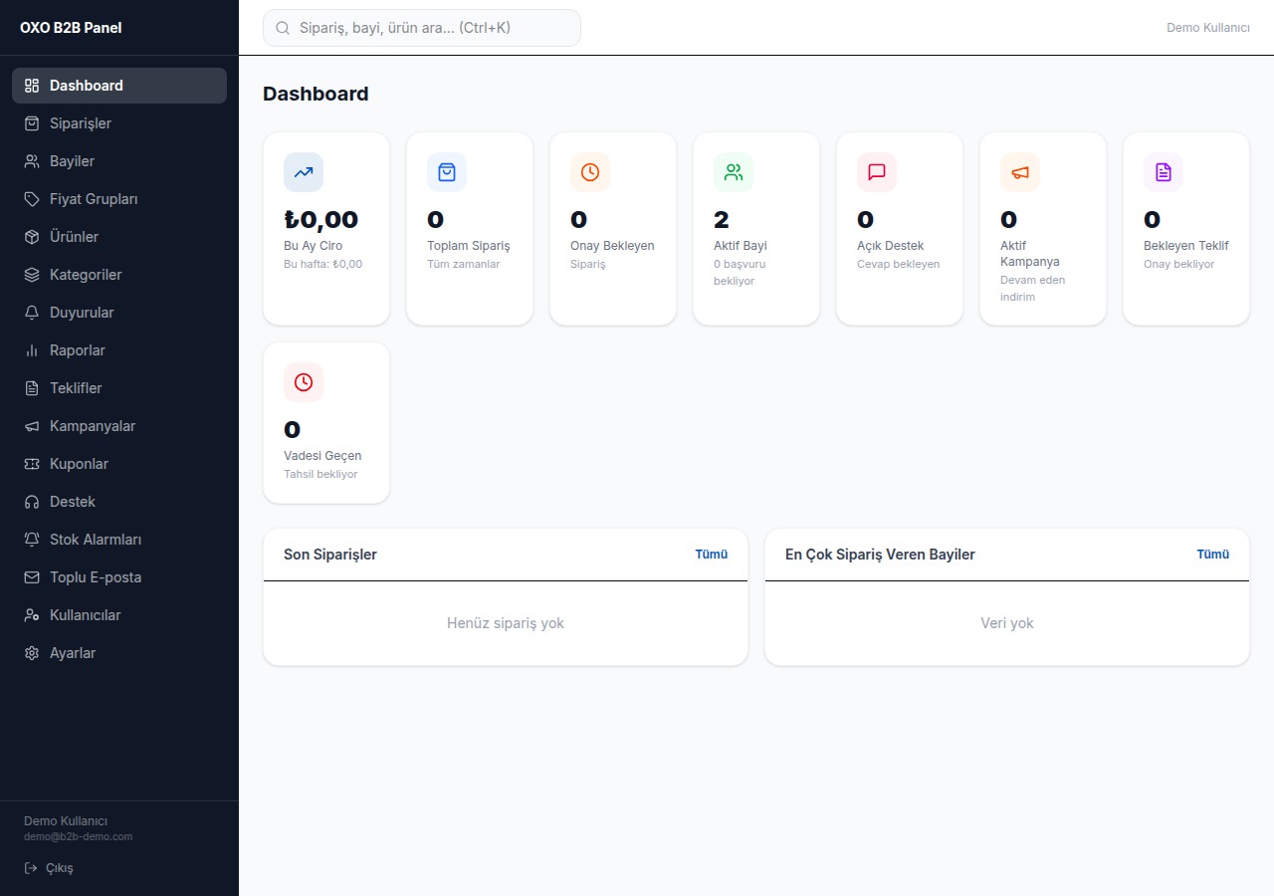This screenshot has width=1274, height=896.
Task: Click the Fiyat Grupları tag icon
Action: pos(32,199)
